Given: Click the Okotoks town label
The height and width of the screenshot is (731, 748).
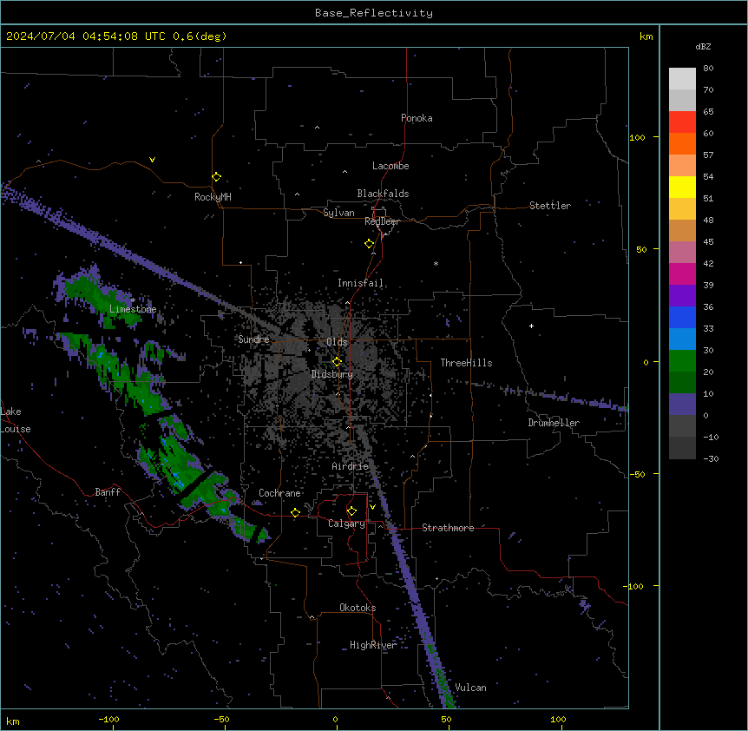Looking at the screenshot, I should [x=358, y=608].
